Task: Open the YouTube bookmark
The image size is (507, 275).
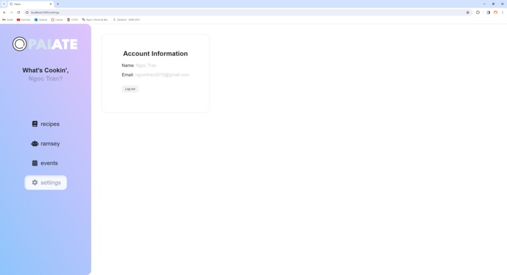Action: tap(23, 19)
